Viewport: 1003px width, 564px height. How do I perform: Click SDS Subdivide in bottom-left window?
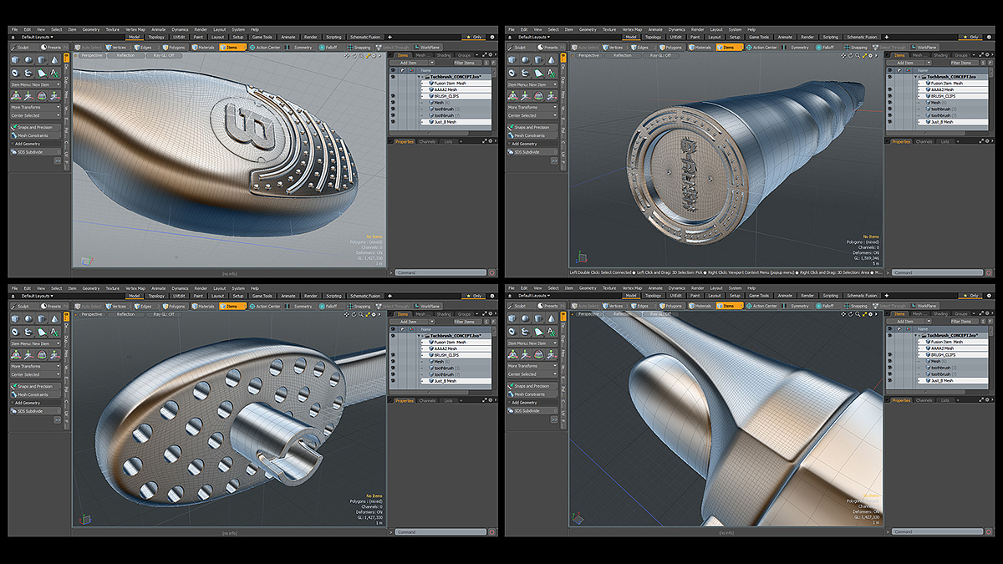click(35, 411)
